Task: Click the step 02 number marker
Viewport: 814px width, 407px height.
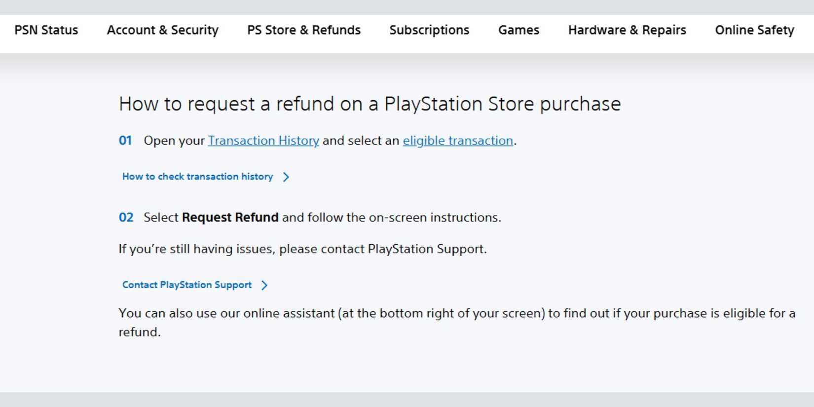Action: click(126, 218)
